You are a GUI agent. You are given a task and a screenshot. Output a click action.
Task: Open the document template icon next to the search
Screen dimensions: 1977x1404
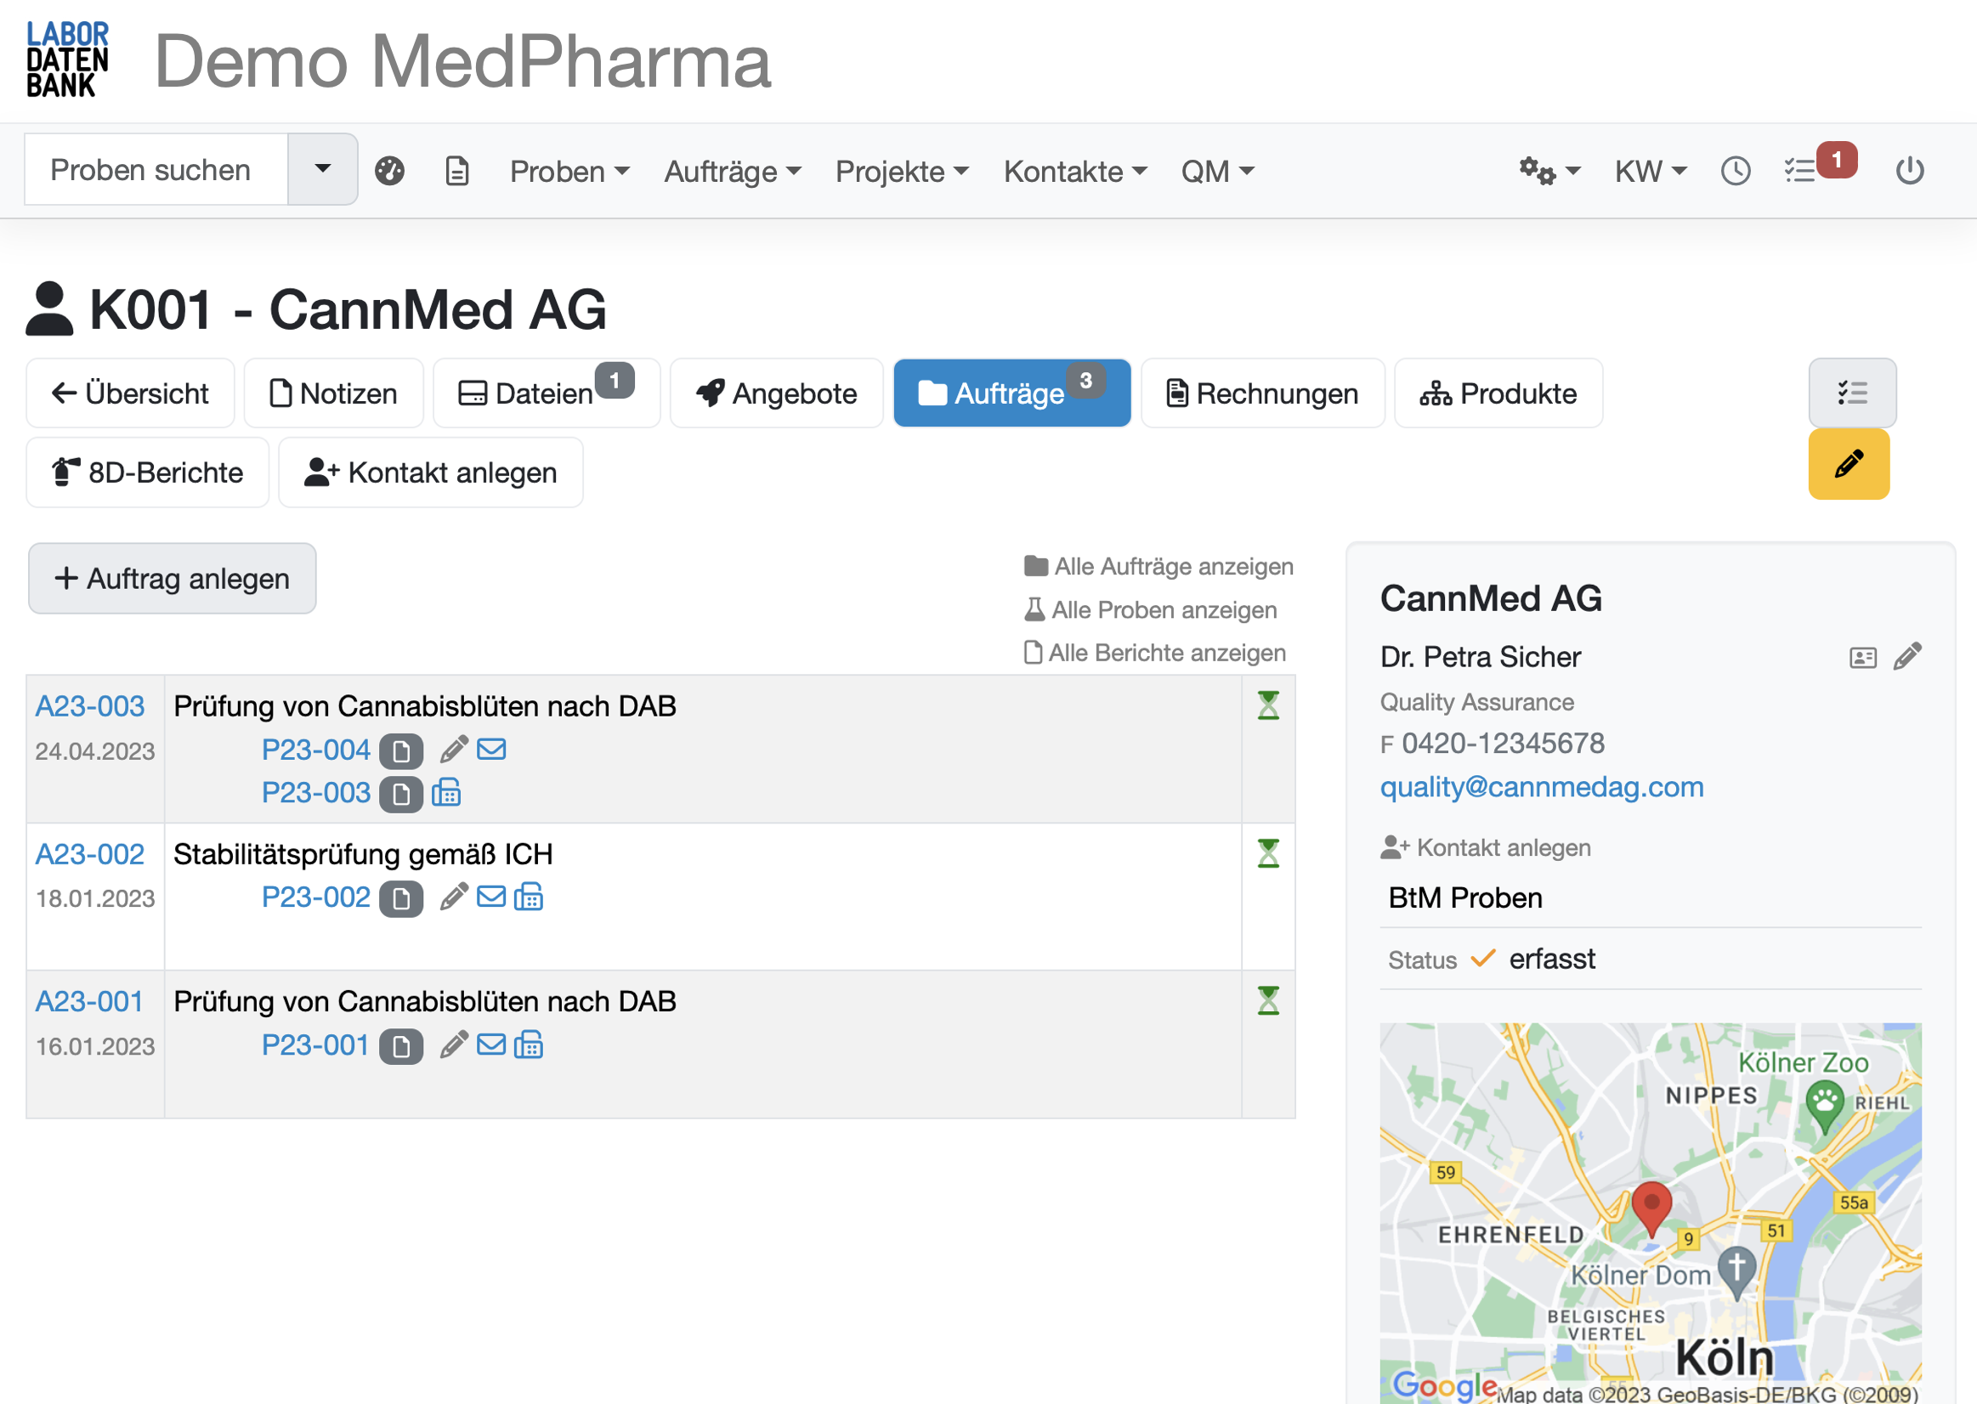[456, 170]
